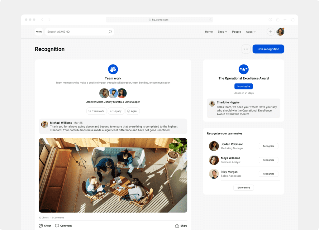Recognize Jordan Robinson

268,146
